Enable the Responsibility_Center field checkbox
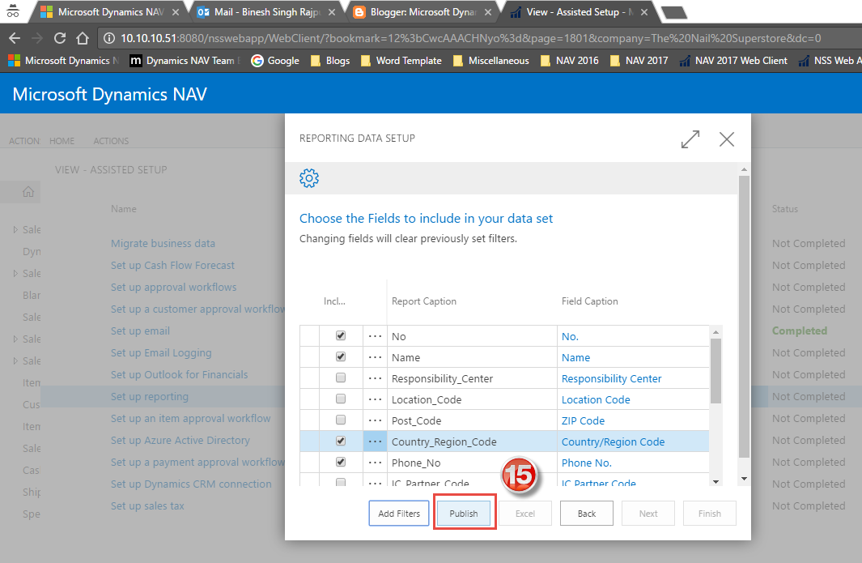 (341, 377)
